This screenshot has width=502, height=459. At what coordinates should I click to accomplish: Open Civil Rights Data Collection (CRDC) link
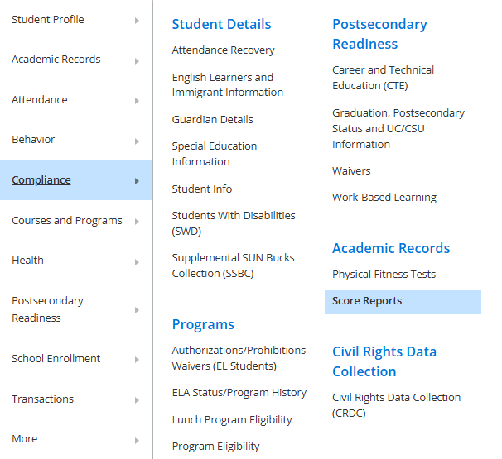click(x=396, y=405)
